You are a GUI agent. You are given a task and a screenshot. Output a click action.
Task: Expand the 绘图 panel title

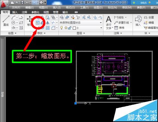pyautogui.click(x=12, y=33)
